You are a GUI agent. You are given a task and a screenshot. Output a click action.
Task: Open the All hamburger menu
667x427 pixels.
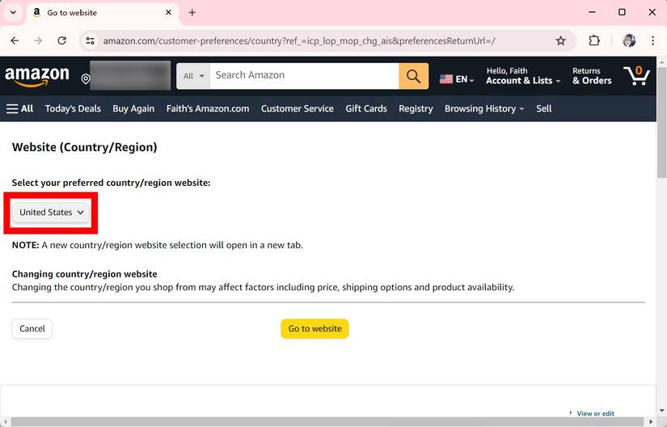19,109
